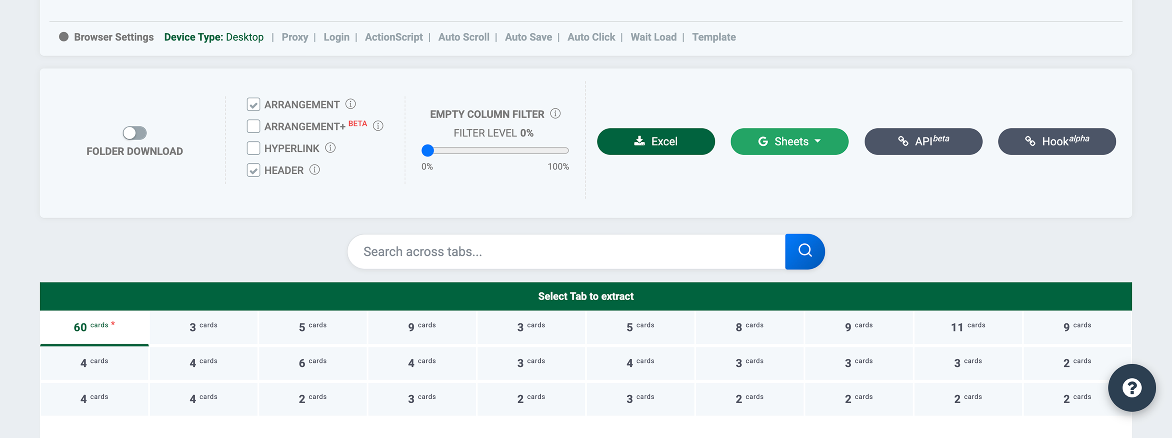Select the 60 cards tab

(94, 327)
